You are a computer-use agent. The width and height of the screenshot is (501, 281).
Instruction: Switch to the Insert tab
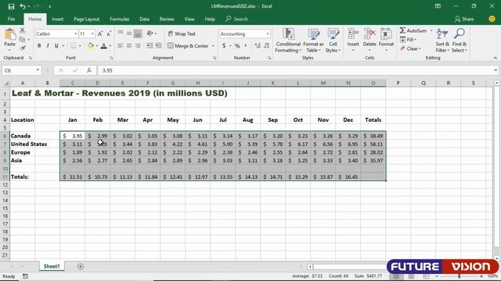click(57, 19)
